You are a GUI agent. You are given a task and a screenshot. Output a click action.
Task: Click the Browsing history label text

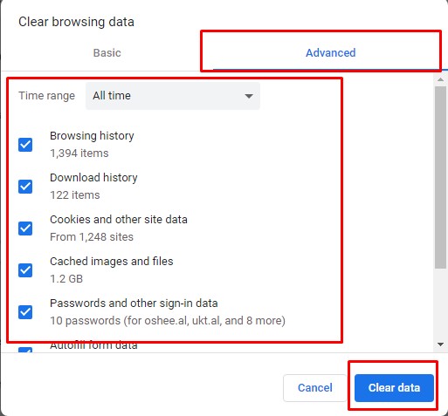click(92, 136)
